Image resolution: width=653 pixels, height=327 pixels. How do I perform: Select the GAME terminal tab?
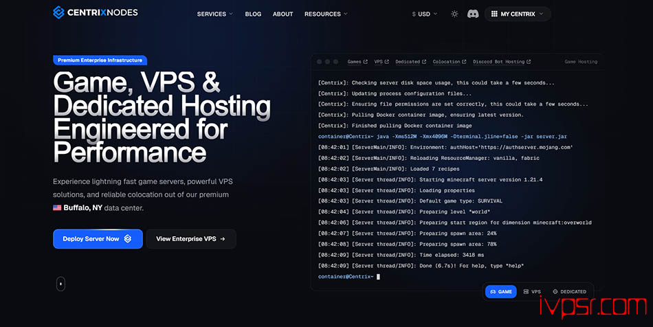coord(501,292)
